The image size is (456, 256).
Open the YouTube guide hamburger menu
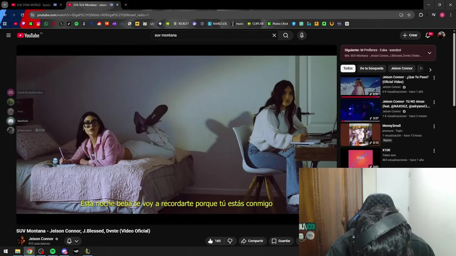(x=9, y=35)
